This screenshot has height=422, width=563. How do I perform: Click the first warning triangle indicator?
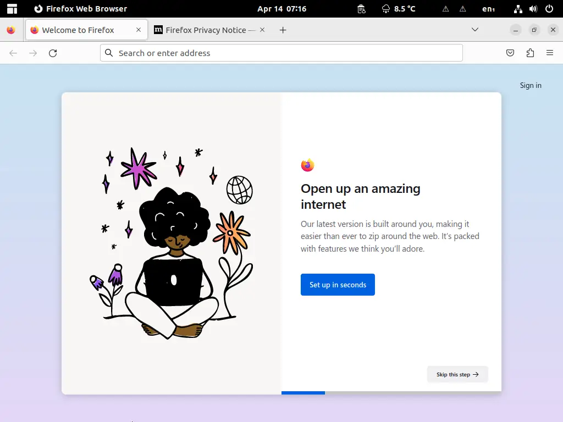[x=445, y=9]
